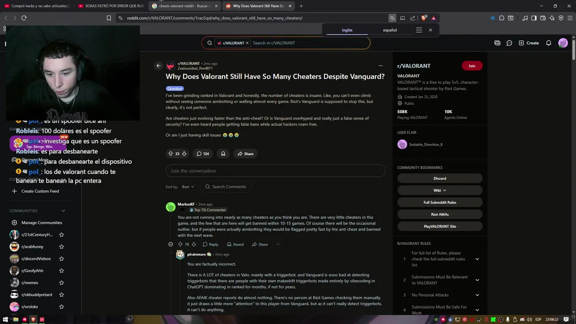Expand the Wiki bookmark dropdown
Screen dimensions: 576x324
click(x=440, y=190)
